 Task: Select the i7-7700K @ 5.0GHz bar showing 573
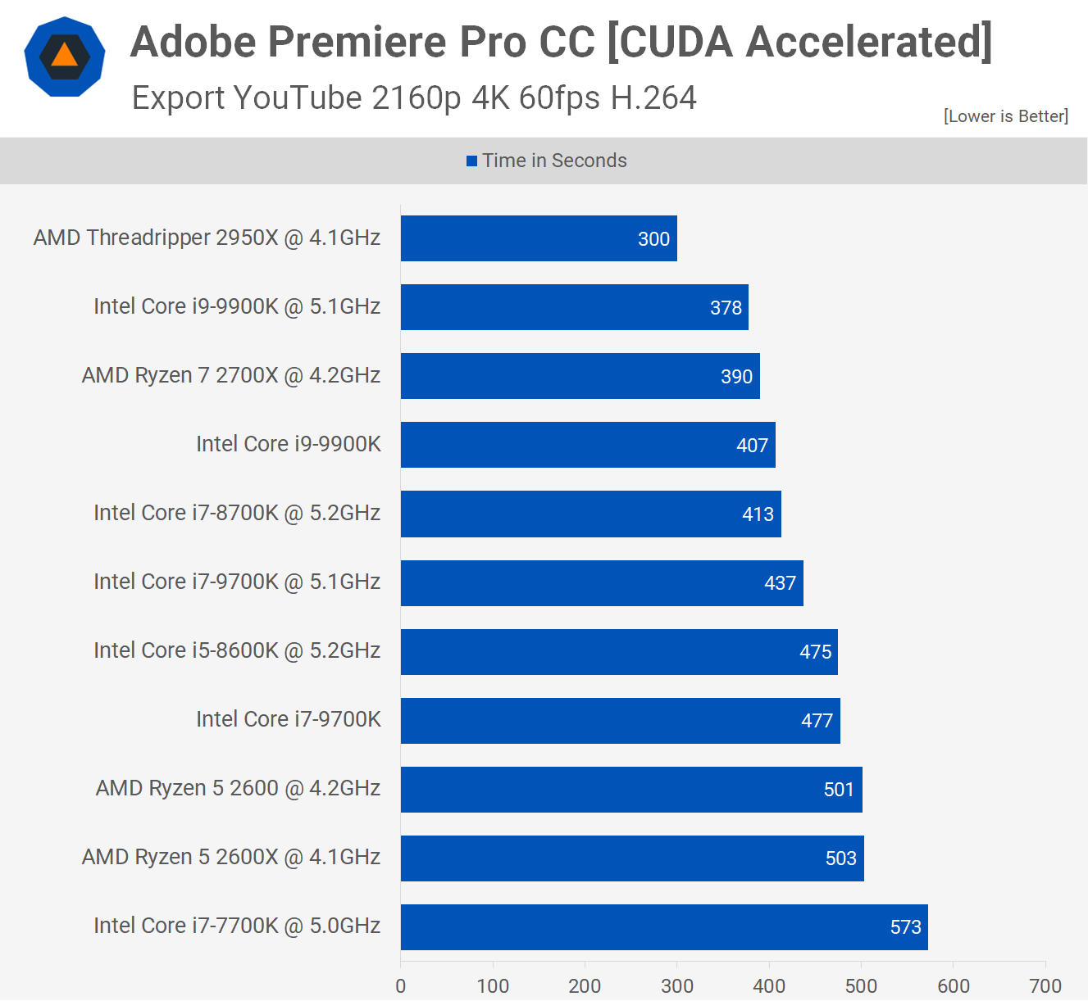(663, 926)
